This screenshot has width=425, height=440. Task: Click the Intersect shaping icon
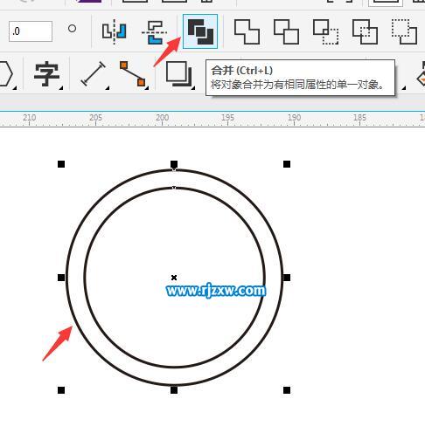click(x=325, y=31)
